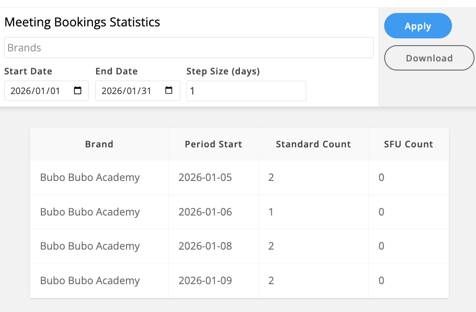The width and height of the screenshot is (476, 312).
Task: Click the SFU Count column header
Action: click(x=409, y=144)
